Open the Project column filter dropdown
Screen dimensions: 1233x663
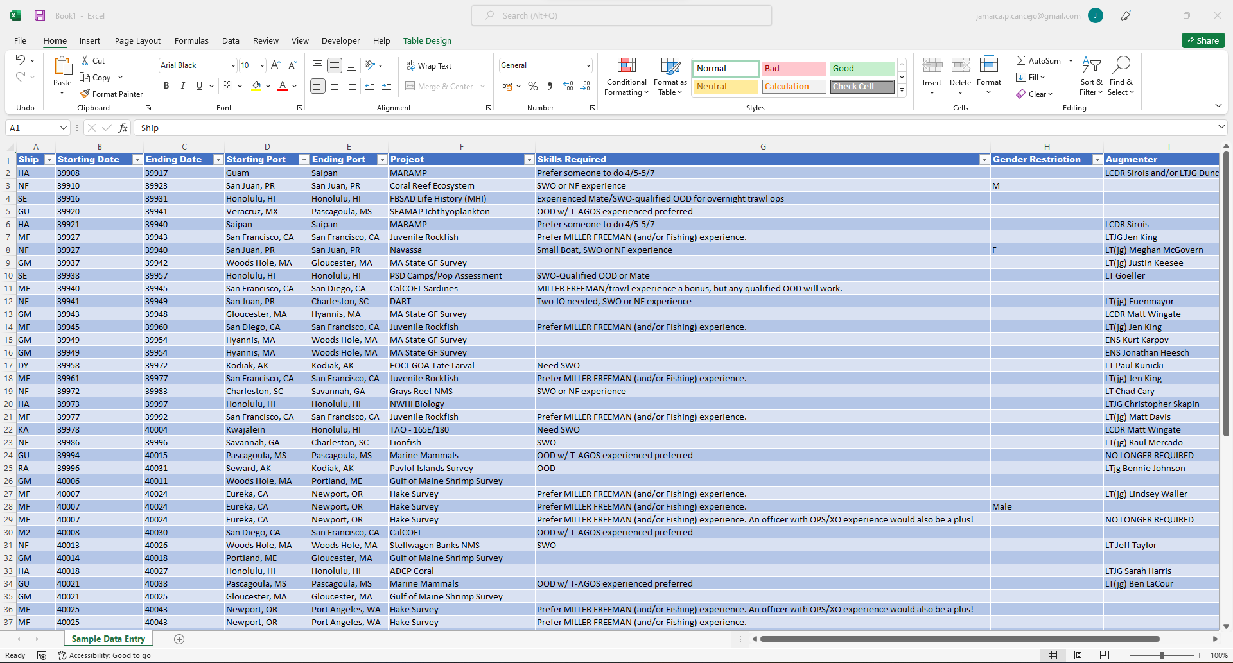(x=529, y=159)
